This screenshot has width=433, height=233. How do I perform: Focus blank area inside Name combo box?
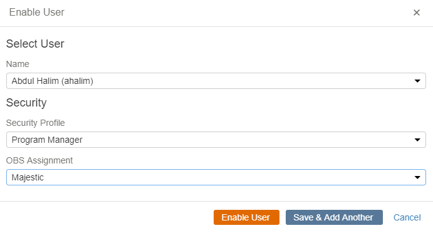[x=249, y=81]
